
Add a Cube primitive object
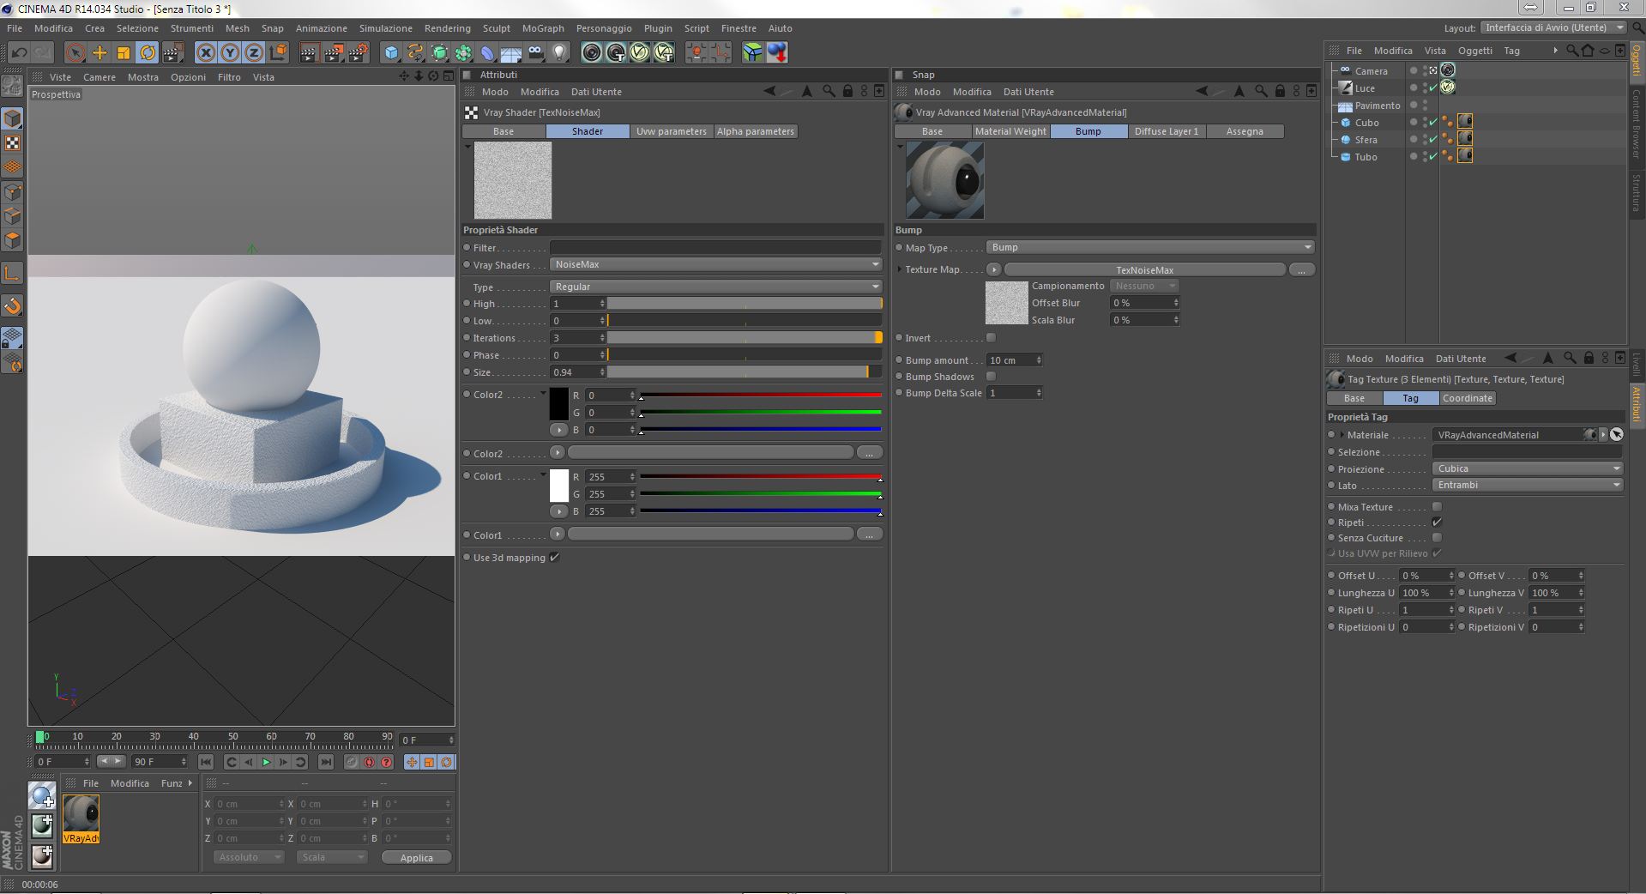(x=391, y=53)
